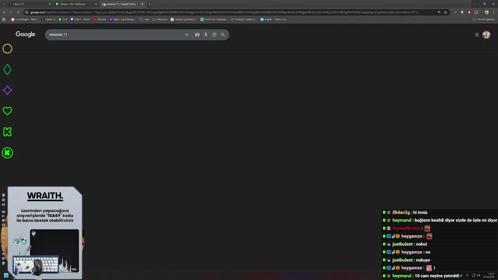Open the on-screen keyboard input tool
This screenshot has width=498, height=280.
point(197,35)
